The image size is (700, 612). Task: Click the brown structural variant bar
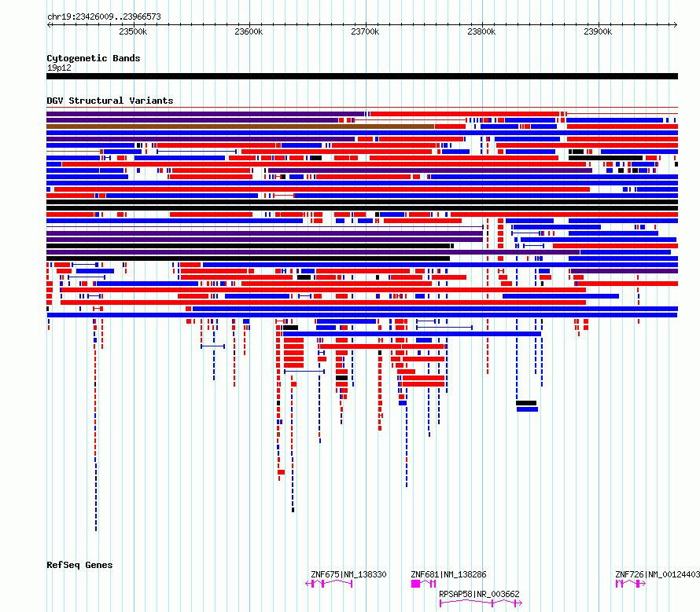(x=240, y=126)
